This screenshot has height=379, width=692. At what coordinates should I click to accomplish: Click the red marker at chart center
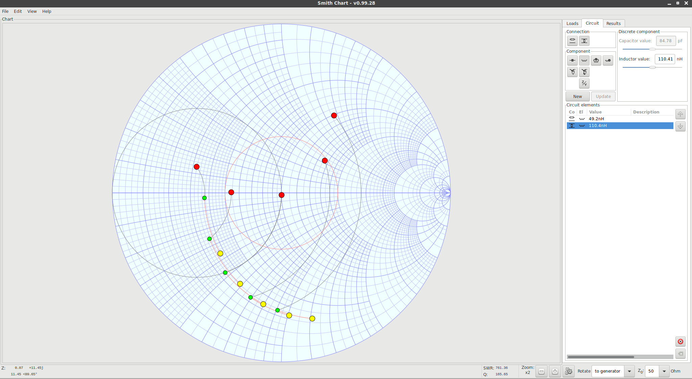point(281,195)
